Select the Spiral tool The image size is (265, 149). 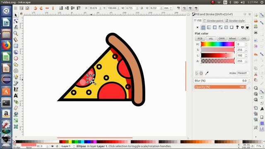[16, 71]
